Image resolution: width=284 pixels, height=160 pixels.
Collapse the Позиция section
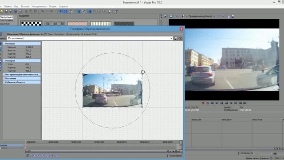[4, 44]
